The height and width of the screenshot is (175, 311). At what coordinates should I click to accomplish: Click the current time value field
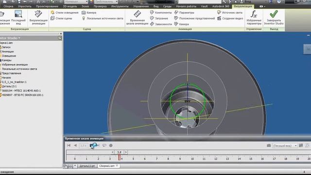coord(84,146)
